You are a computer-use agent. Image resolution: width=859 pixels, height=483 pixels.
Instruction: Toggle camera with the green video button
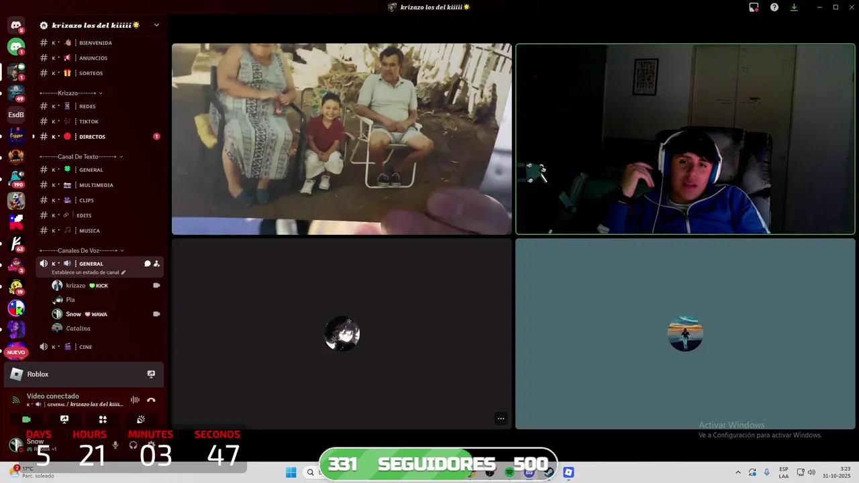coord(26,419)
